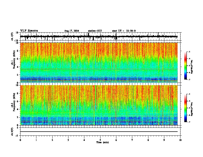Click the ch.2 color scale bar
203x157 pixels.
(x=185, y=108)
